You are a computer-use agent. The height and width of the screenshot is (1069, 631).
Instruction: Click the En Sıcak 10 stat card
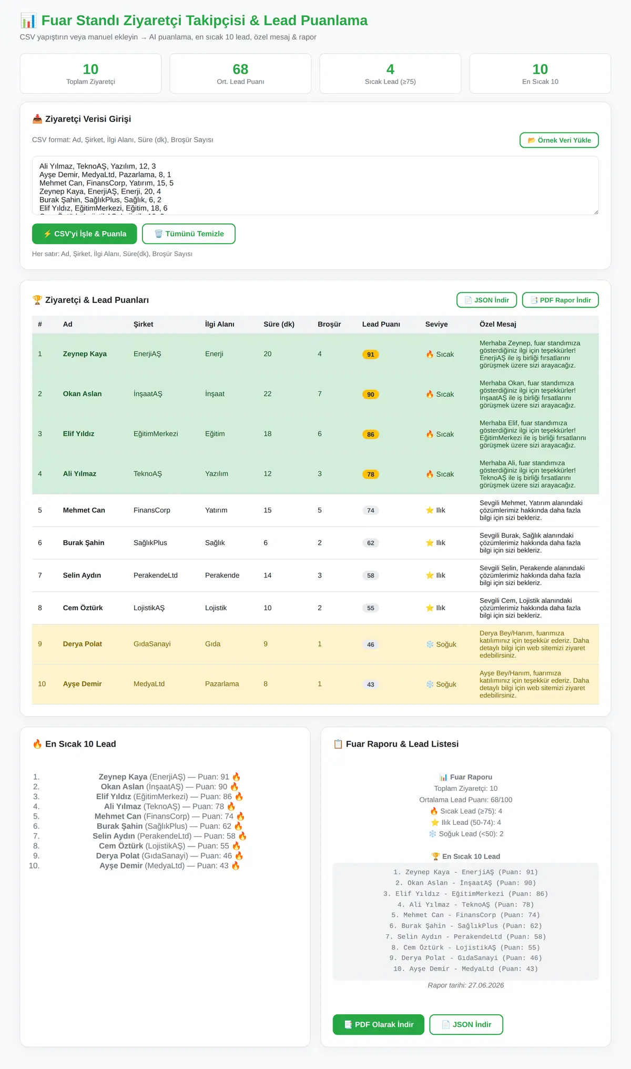point(540,74)
